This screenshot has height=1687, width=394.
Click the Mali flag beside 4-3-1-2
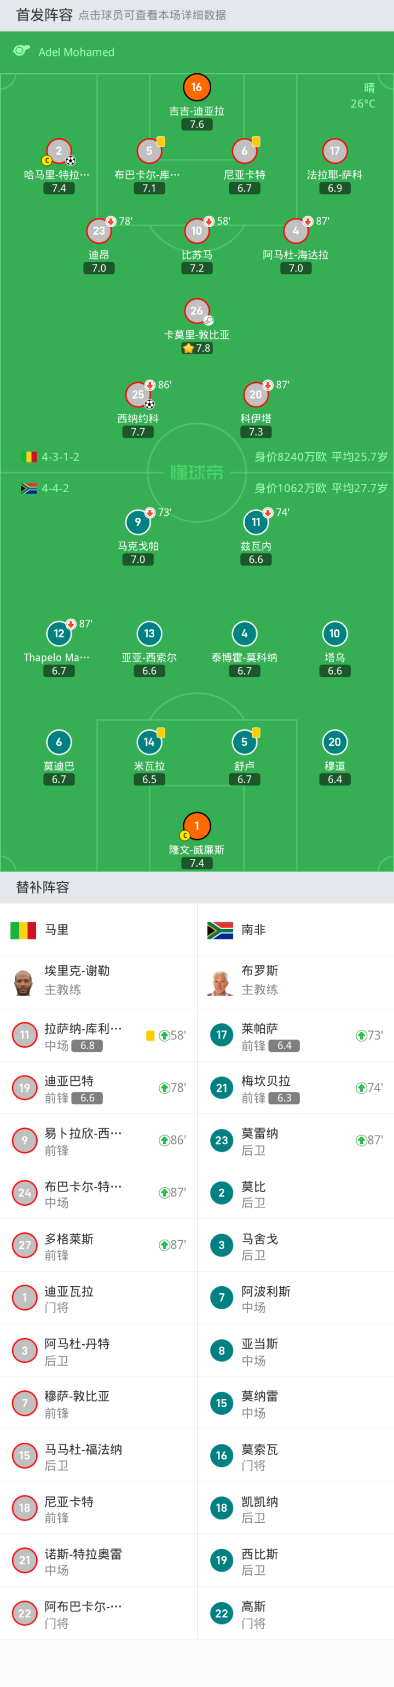click(x=29, y=457)
